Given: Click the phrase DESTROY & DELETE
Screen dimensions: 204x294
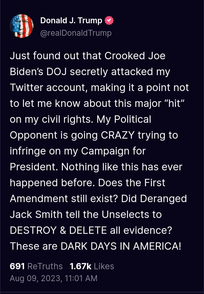Looking at the screenshot, I should click(x=58, y=230).
